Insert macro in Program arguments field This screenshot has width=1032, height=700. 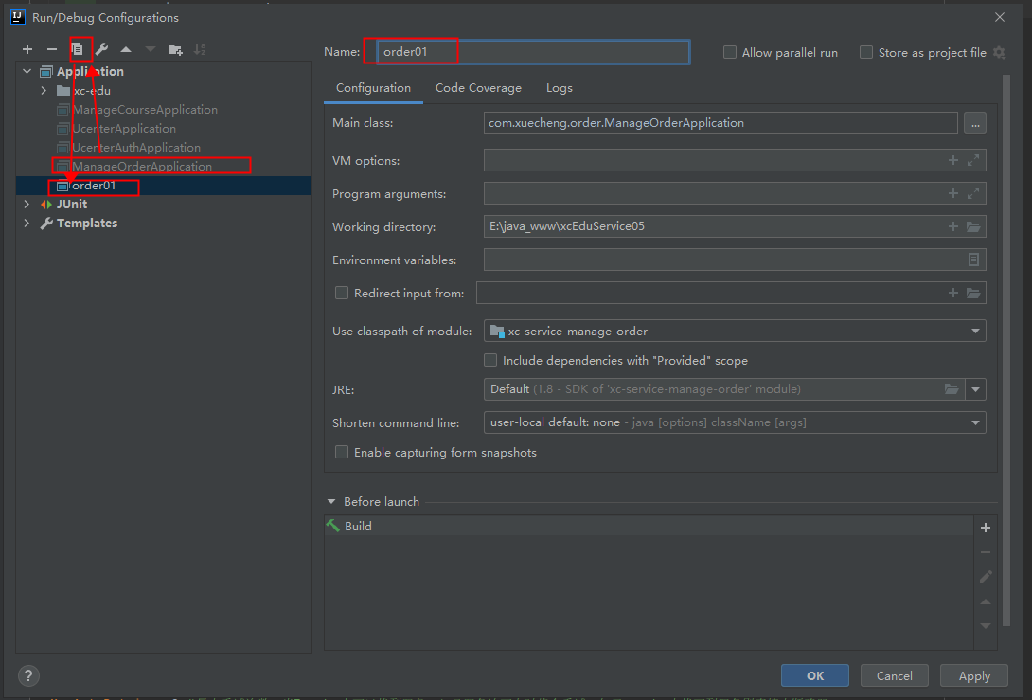pos(953,193)
